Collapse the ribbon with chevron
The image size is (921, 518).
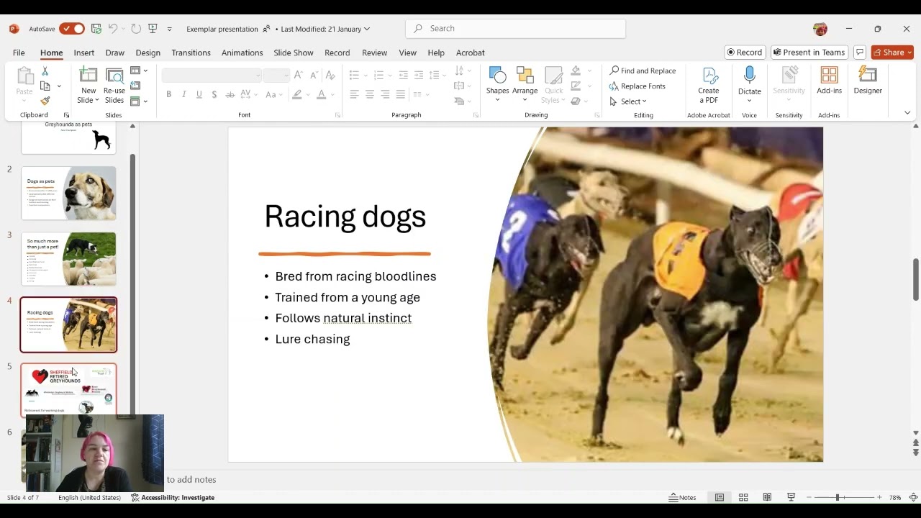pos(907,113)
